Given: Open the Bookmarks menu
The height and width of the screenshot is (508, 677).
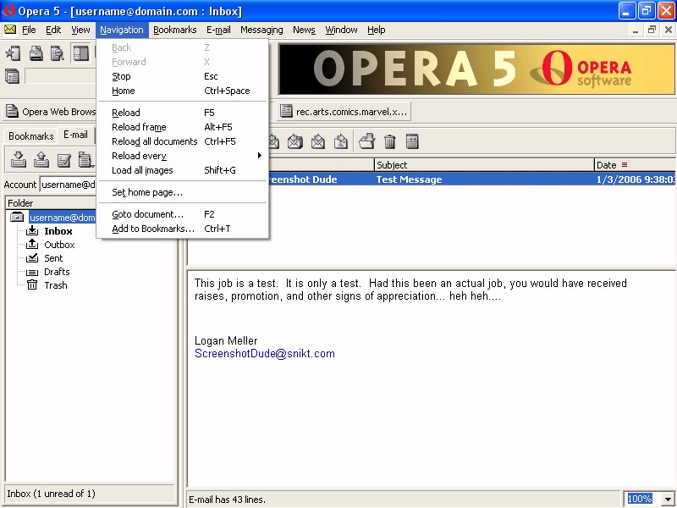Looking at the screenshot, I should coord(175,30).
